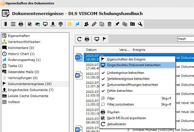Choose Filter in the context menu
Image resolution: width=194 pixels, height=132 pixels.
[x=137, y=98]
